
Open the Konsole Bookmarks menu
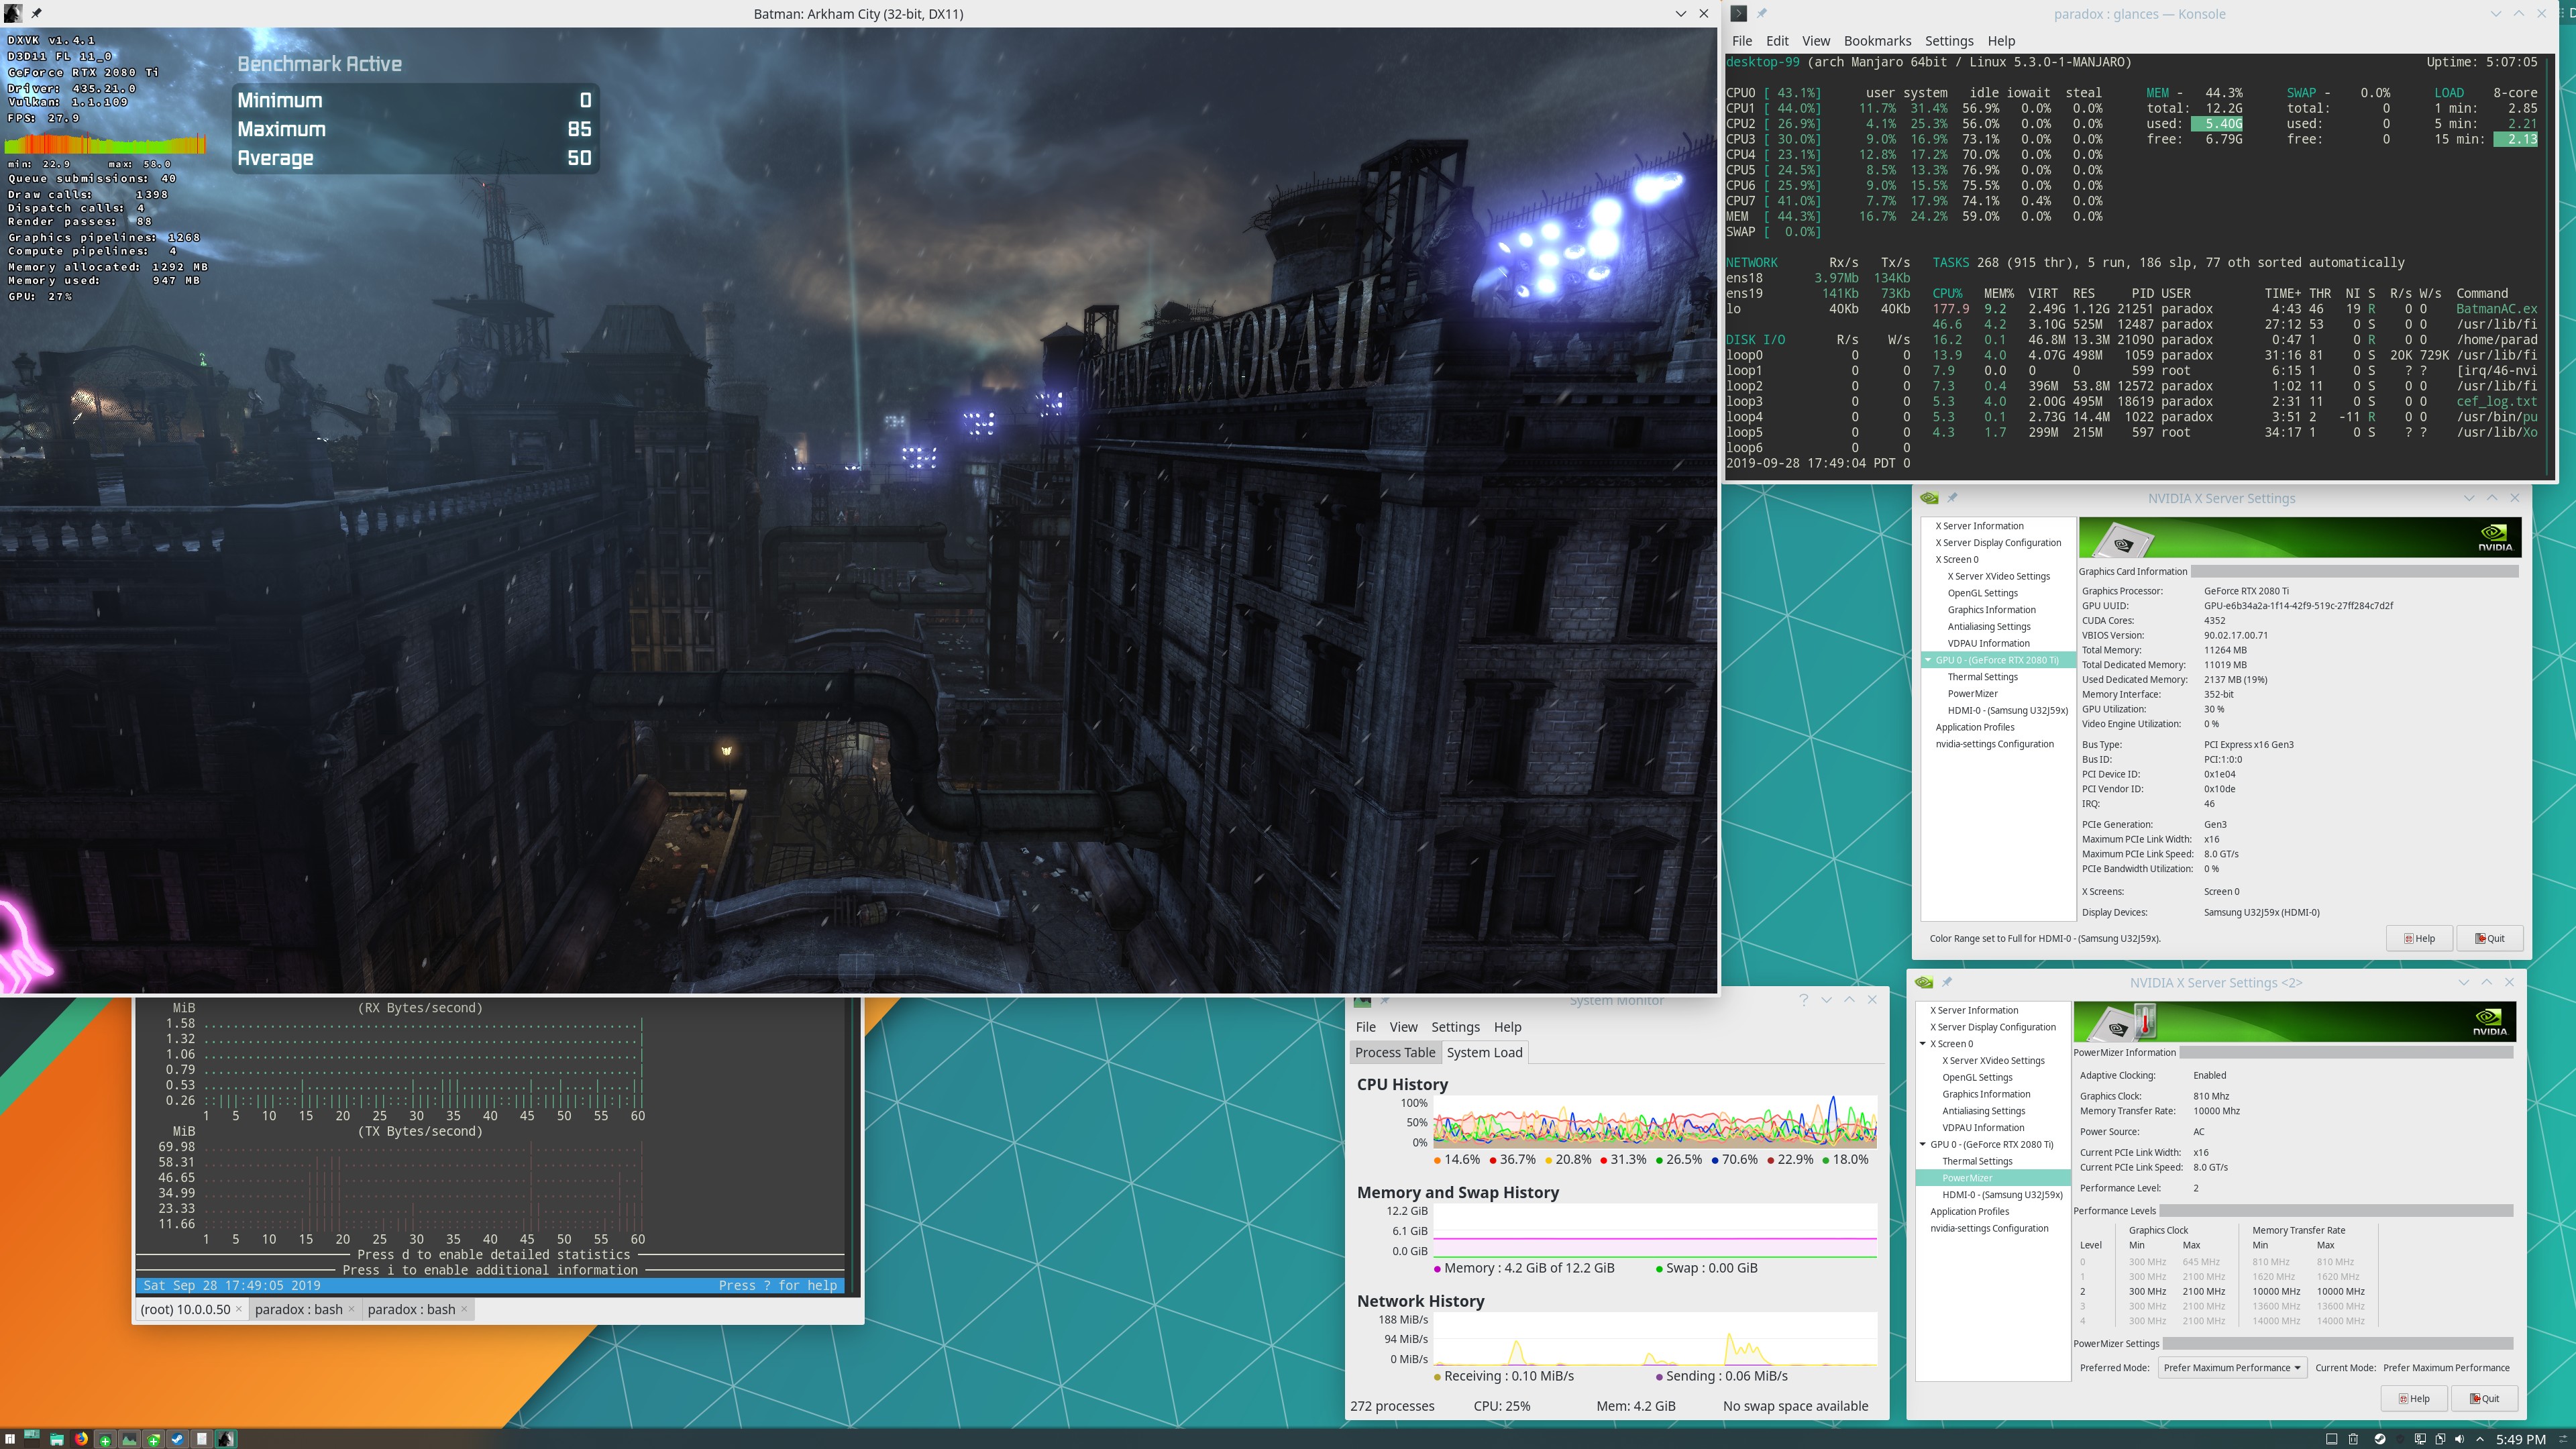tap(1877, 41)
